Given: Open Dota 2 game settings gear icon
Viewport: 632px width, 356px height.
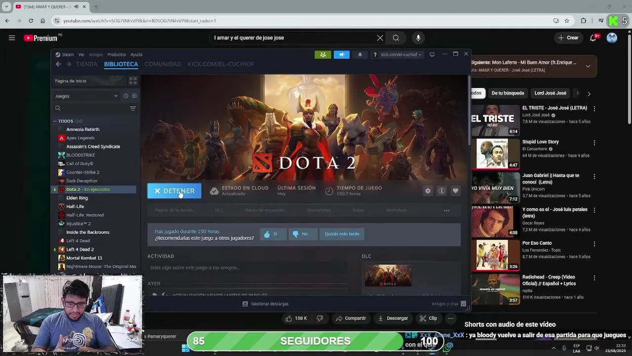Looking at the screenshot, I should tap(428, 191).
